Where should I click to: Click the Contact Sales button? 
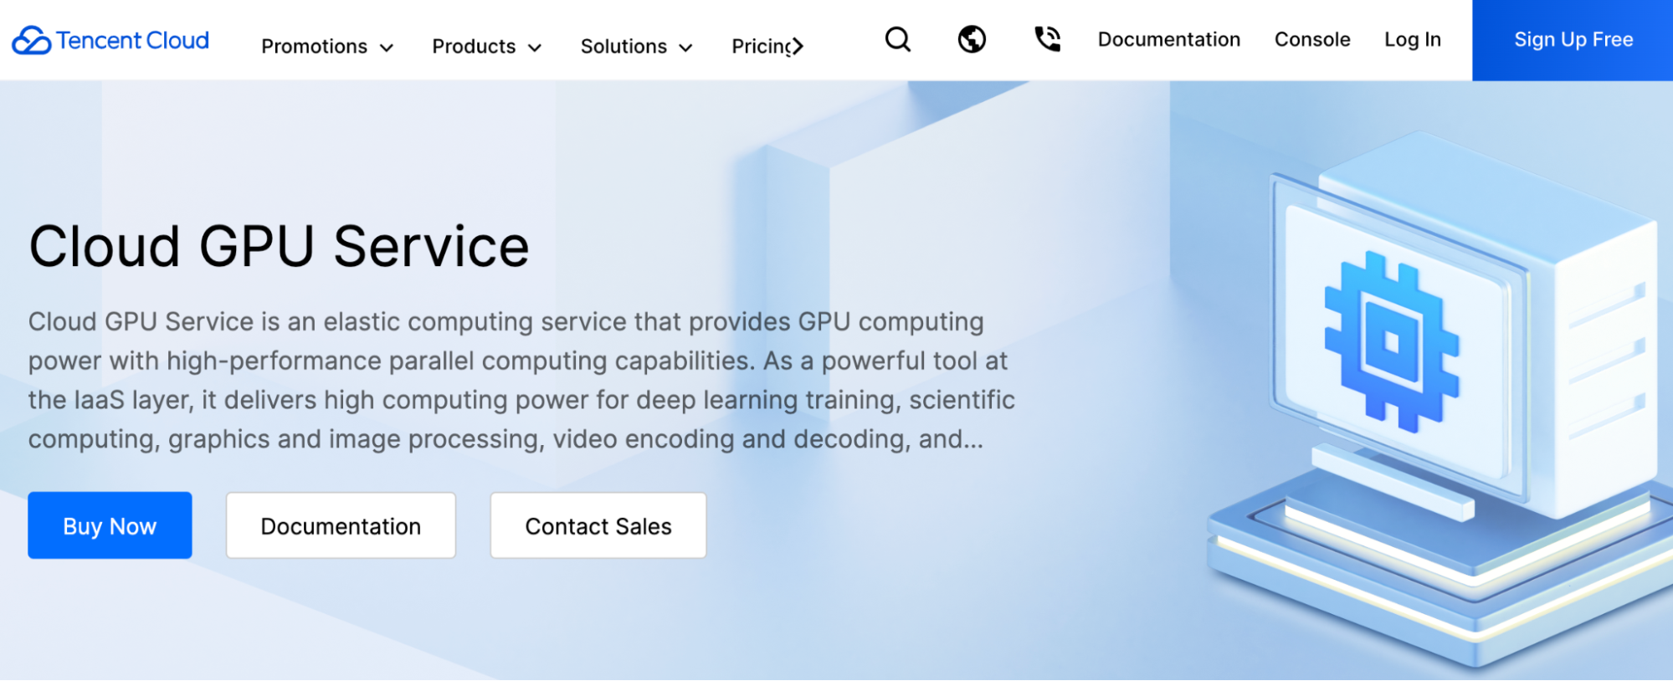pos(598,525)
